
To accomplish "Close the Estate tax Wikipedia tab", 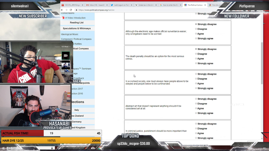I will (x=156, y=5).
